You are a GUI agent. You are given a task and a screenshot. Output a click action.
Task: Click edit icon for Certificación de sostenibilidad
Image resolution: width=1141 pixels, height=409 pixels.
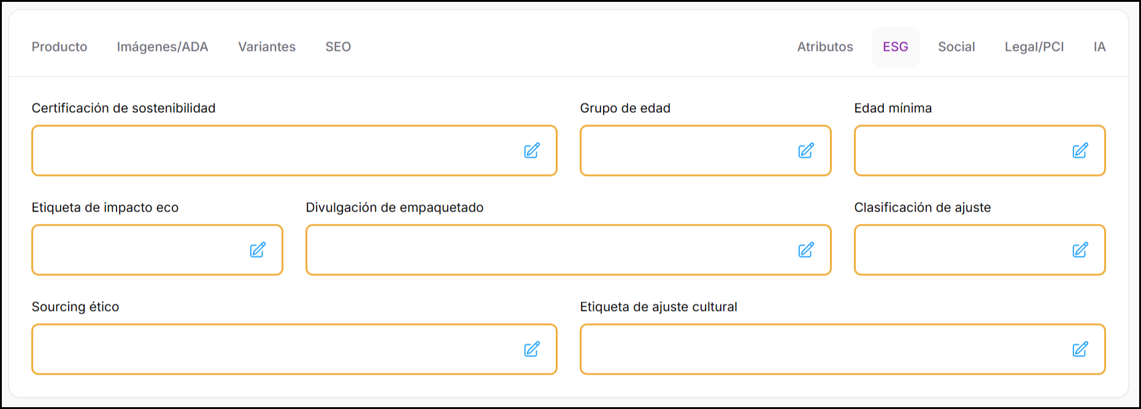532,151
